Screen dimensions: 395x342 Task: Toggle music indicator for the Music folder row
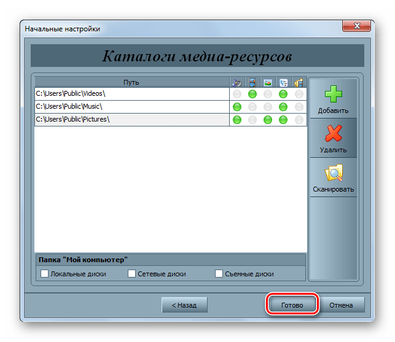(237, 107)
